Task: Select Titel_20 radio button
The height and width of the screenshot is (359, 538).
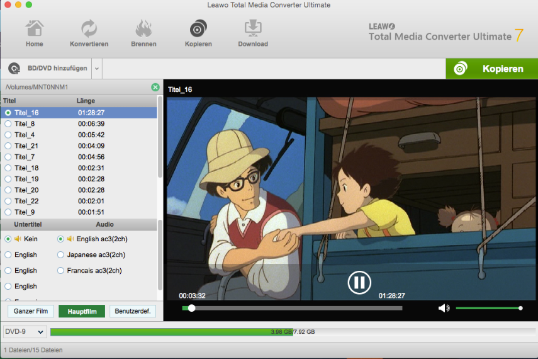Action: pyautogui.click(x=8, y=190)
